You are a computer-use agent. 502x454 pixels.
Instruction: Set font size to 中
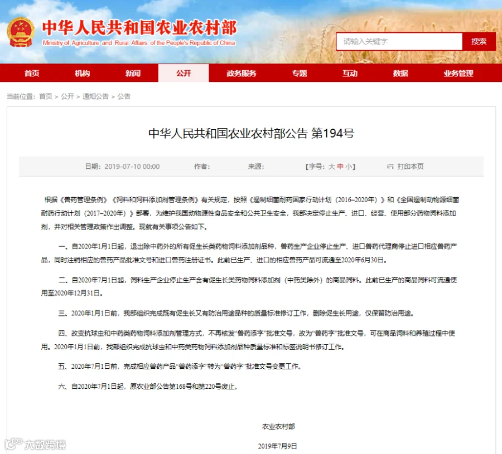[x=340, y=166]
